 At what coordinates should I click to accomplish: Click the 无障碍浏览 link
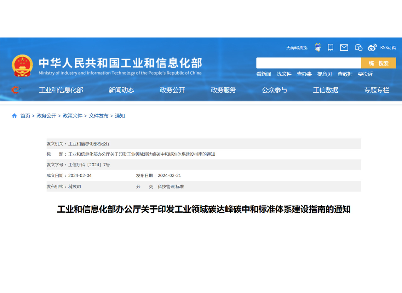click(x=297, y=48)
